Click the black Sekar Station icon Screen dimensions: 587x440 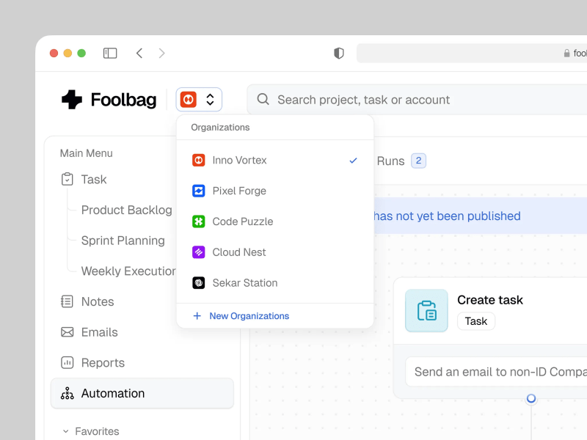[198, 283]
